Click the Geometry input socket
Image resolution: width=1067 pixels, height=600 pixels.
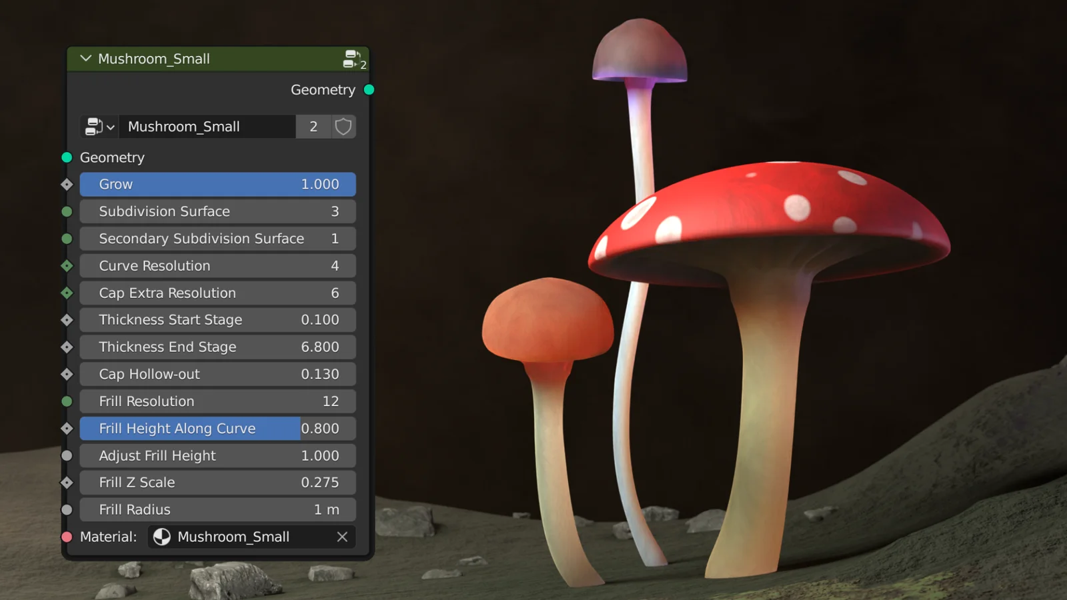(x=67, y=158)
